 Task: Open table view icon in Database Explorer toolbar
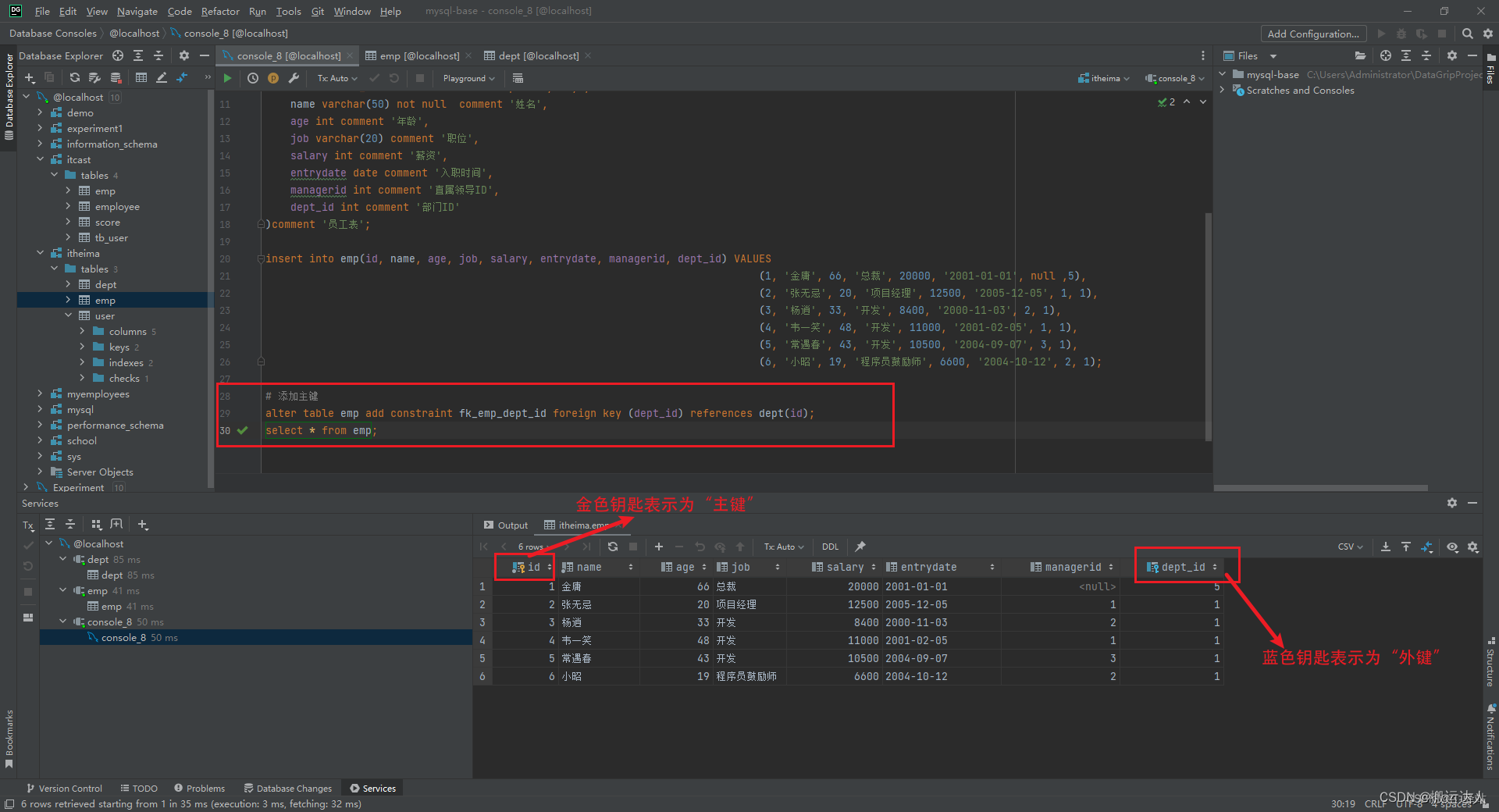click(141, 77)
